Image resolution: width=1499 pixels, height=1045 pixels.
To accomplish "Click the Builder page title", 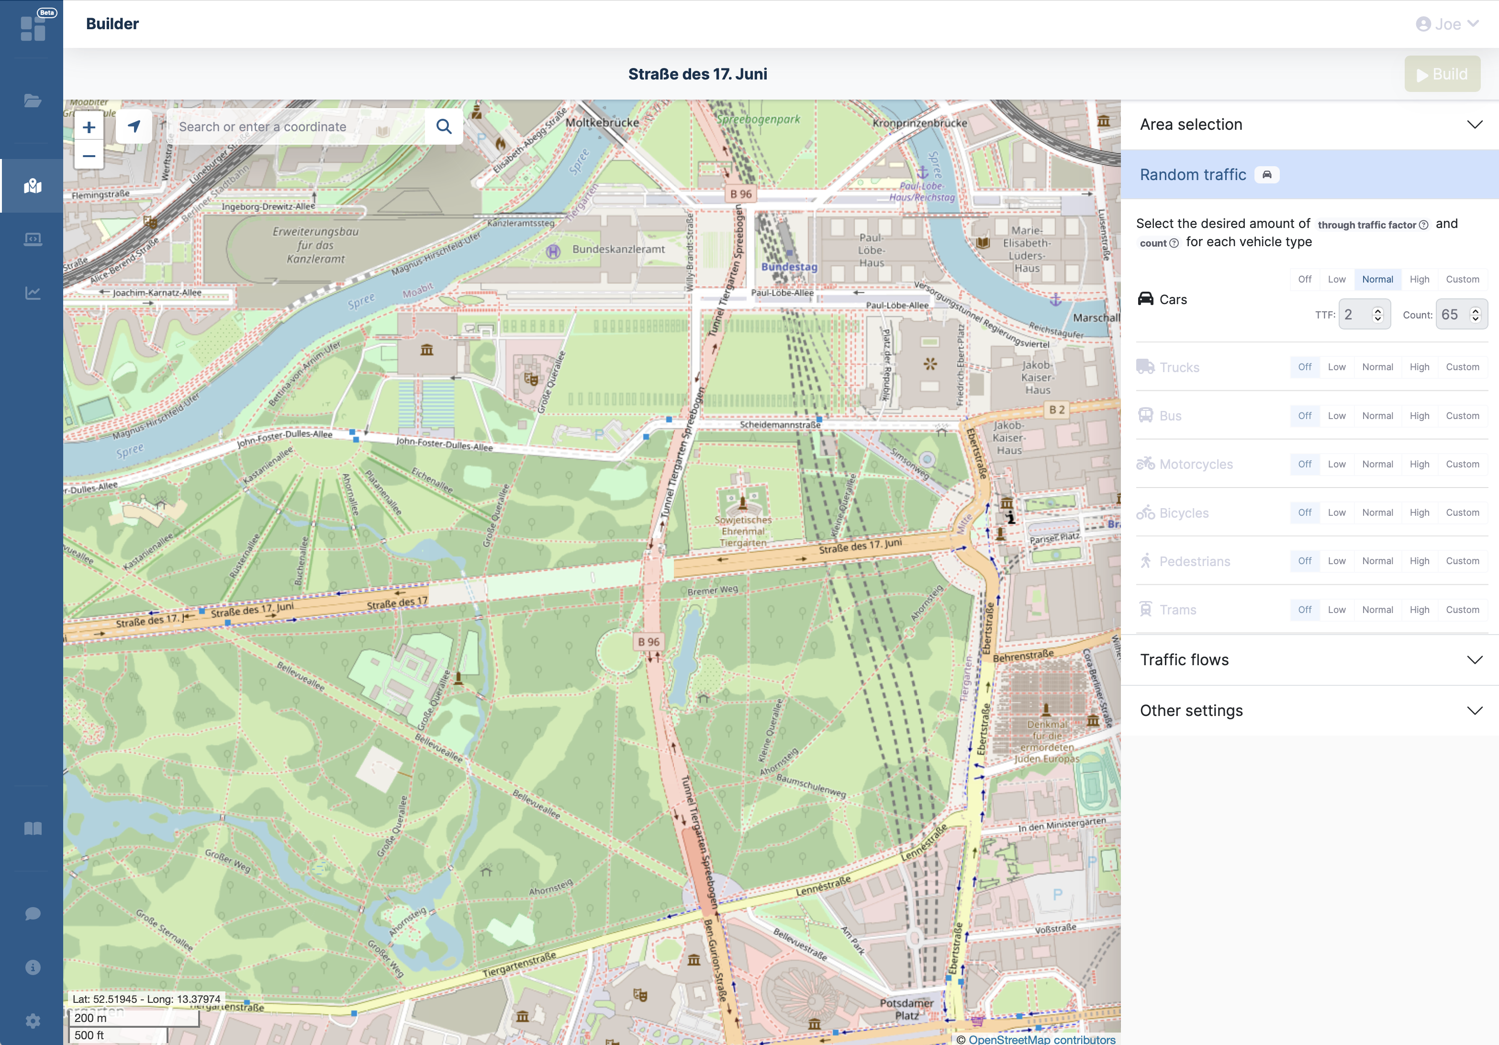I will 112,24.
